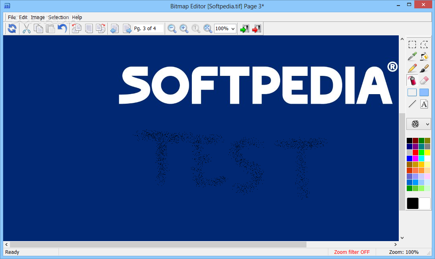Screen dimensions: 435x259
Task: Pick the bright red palette swatch
Action: [x=415, y=153]
